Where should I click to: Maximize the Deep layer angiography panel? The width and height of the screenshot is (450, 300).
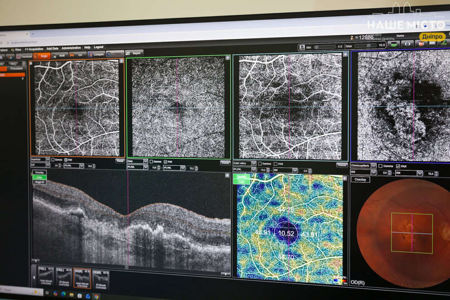point(227,58)
